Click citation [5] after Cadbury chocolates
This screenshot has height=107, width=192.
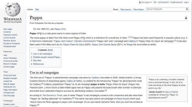coord(106,91)
